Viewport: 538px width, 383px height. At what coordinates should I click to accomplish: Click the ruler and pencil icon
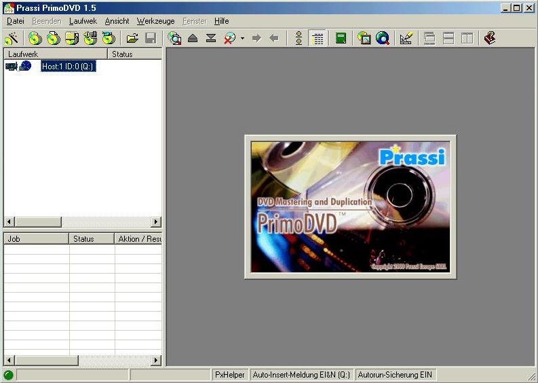pyautogui.click(x=406, y=38)
